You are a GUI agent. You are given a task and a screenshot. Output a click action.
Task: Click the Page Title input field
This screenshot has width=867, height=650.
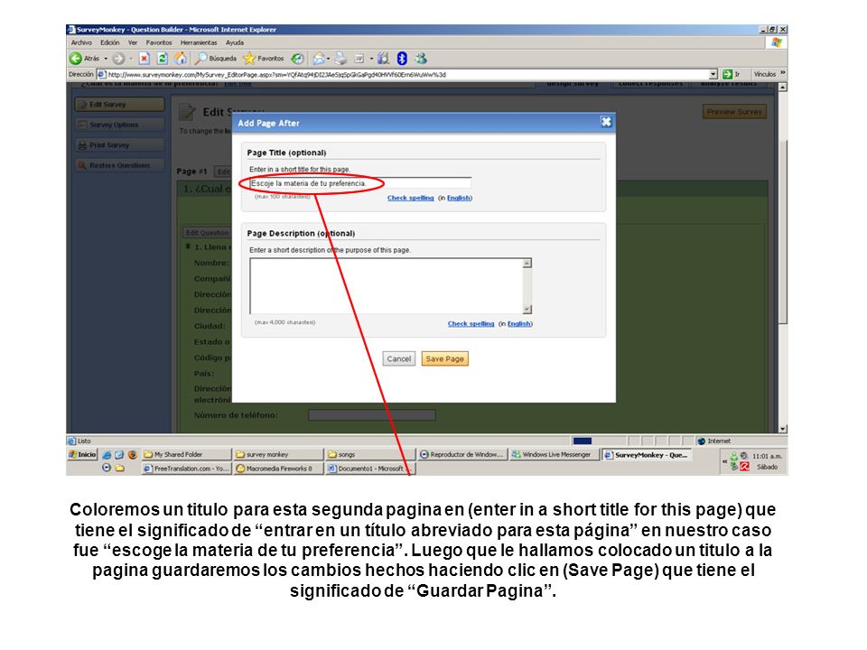(x=360, y=183)
